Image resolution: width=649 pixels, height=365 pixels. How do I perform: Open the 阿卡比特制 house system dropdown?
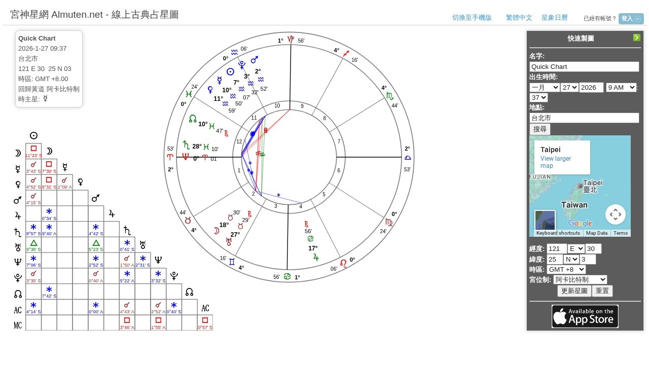[580, 279]
